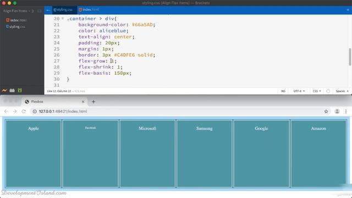
Task: Click the green extension icon in Brackets sidebar
Action: (20, 90)
